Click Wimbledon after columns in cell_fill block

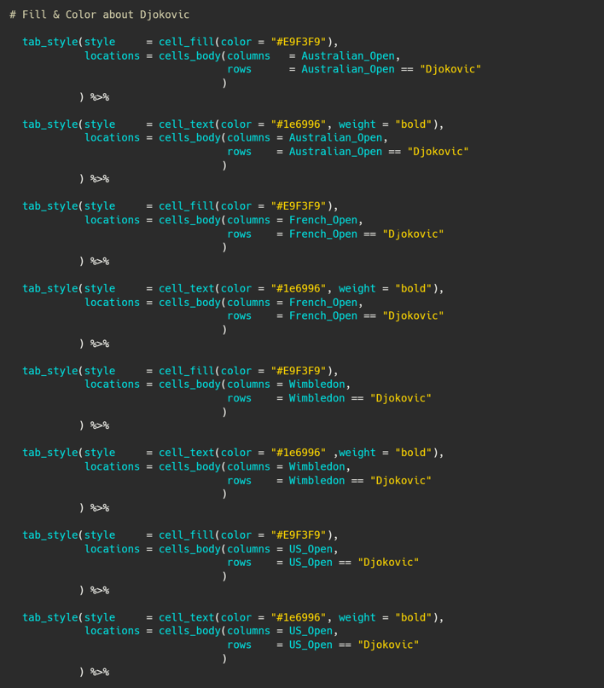pyautogui.click(x=317, y=384)
